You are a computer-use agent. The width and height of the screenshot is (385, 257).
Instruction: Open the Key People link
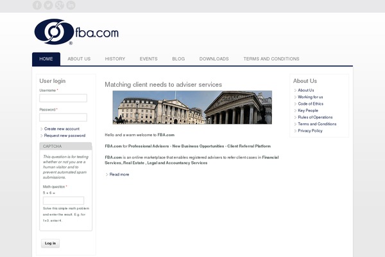(x=308, y=111)
